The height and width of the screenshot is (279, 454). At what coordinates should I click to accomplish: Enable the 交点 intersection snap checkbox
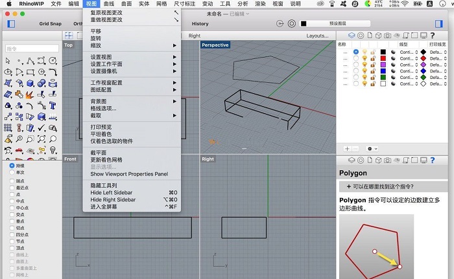coord(12,214)
